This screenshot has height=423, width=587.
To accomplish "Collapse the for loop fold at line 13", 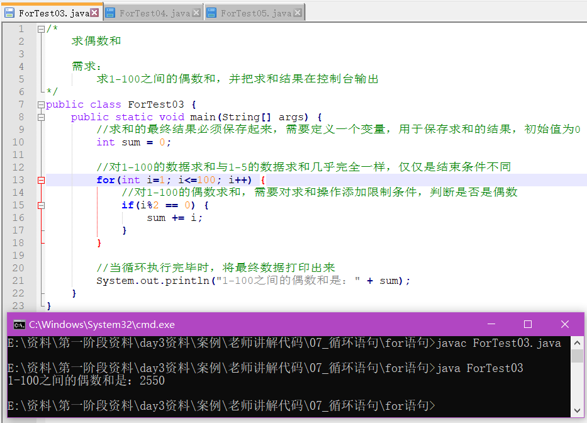I will (x=41, y=180).
